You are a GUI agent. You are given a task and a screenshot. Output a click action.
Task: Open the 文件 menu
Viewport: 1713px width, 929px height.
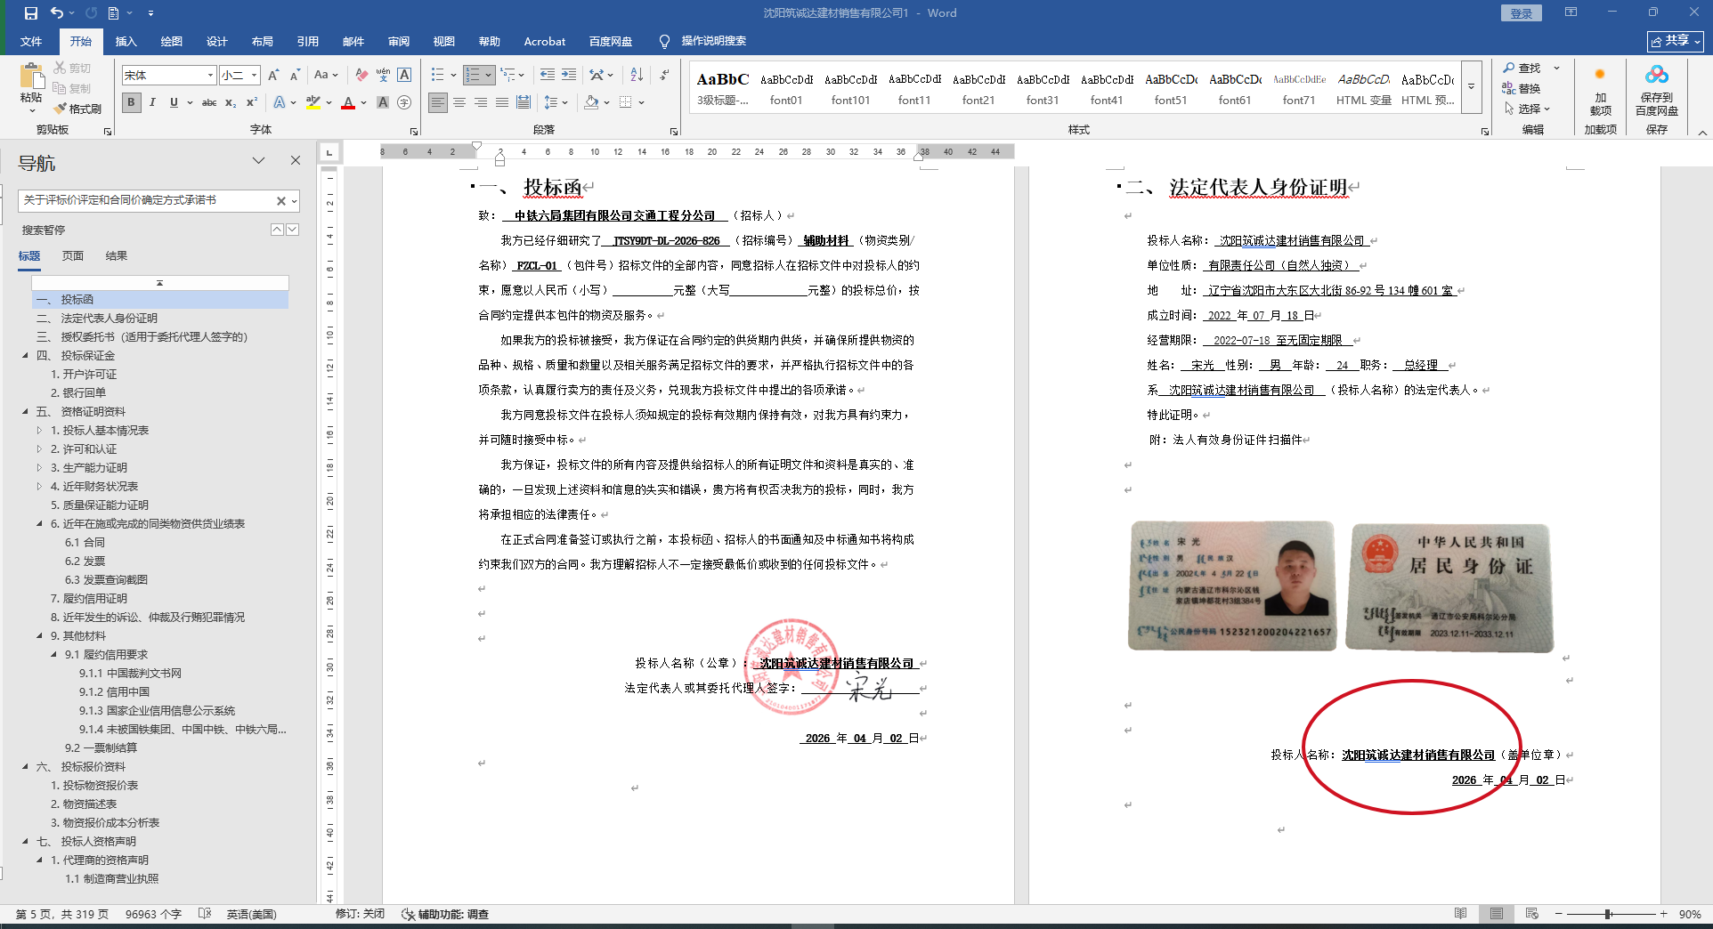point(31,41)
